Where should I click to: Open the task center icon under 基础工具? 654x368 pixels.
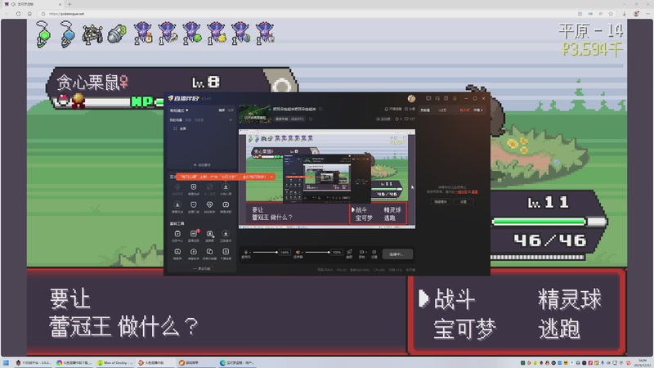pyautogui.click(x=177, y=236)
